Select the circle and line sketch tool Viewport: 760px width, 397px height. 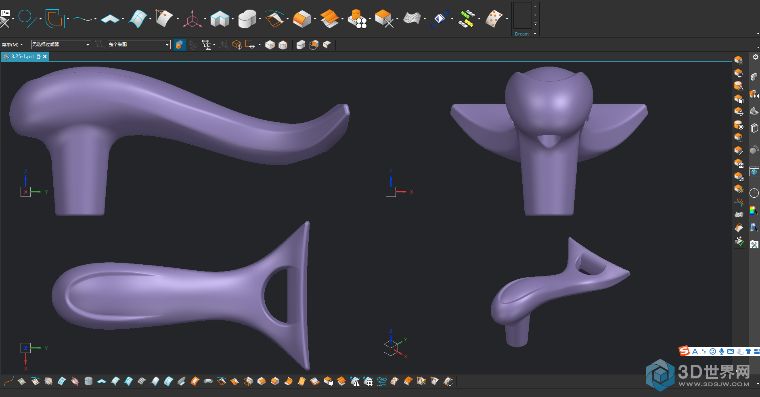[x=27, y=18]
